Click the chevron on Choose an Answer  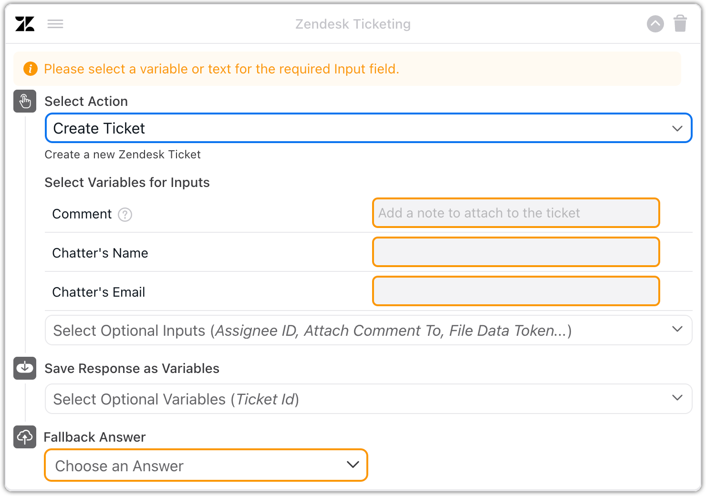(353, 465)
